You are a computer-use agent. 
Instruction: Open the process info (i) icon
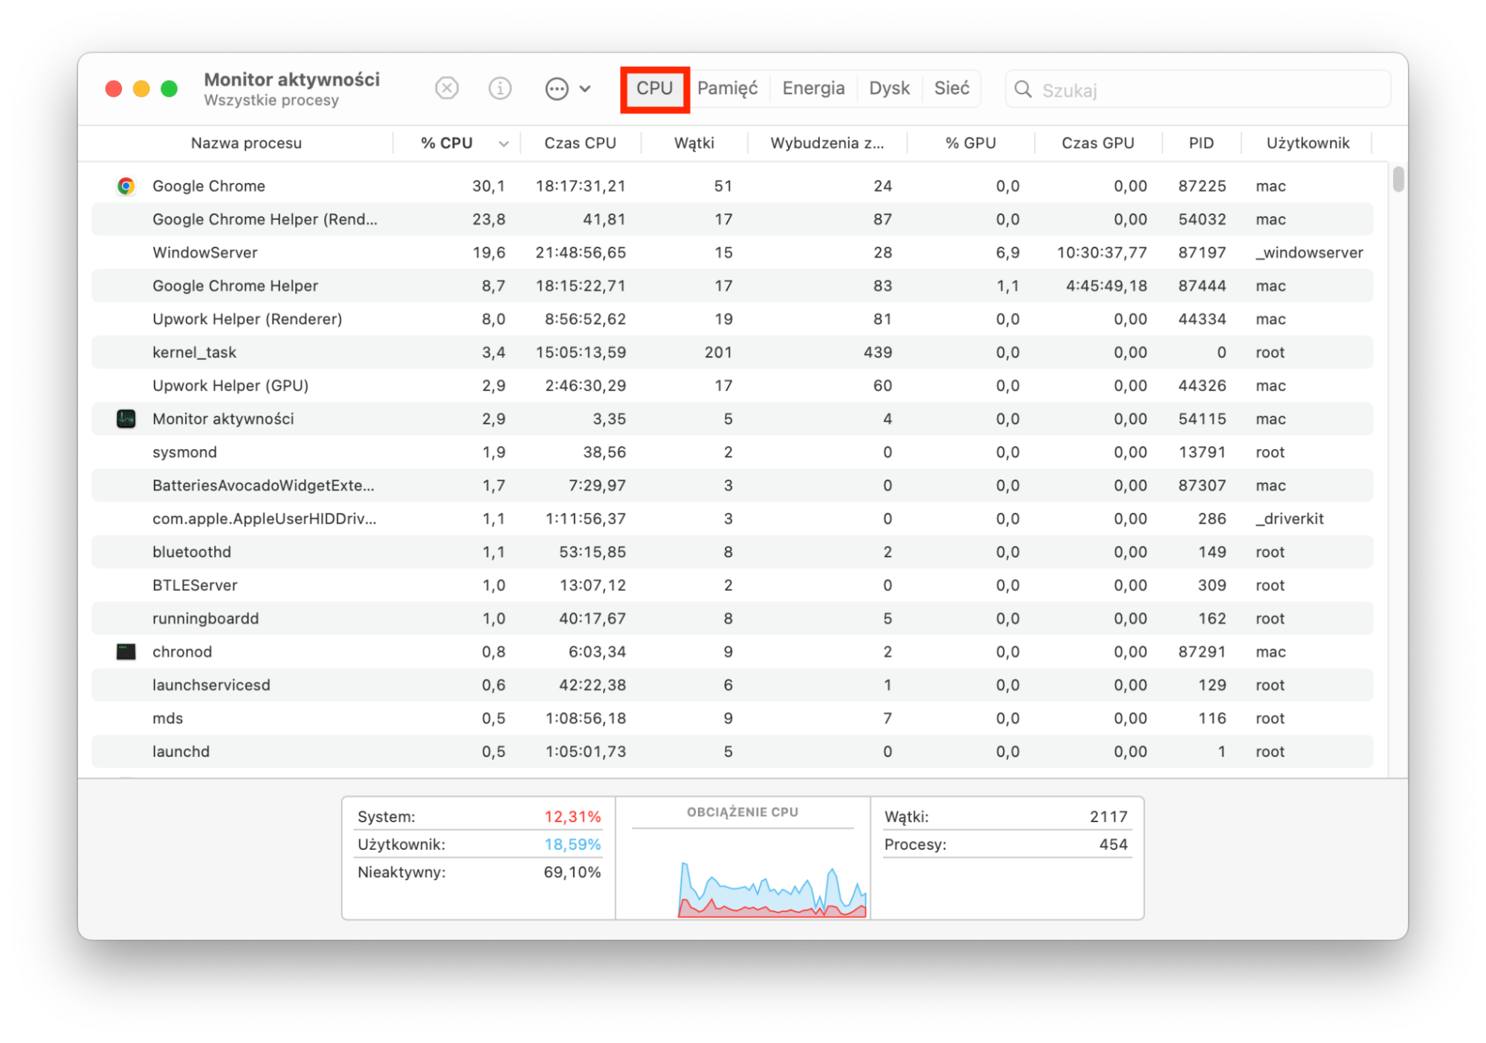(500, 88)
